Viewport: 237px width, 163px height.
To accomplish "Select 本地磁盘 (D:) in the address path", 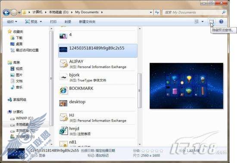I will coord(59,12).
